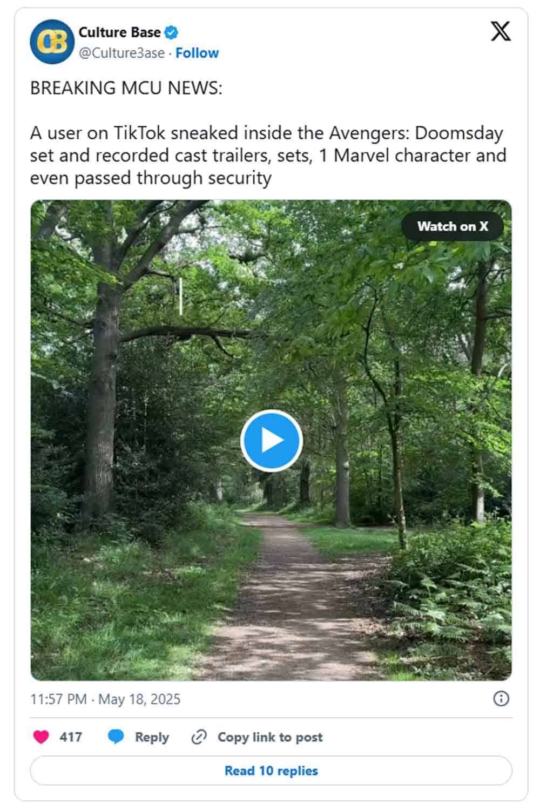540x810 pixels.
Task: Like the post with heart icon
Action: (x=41, y=737)
